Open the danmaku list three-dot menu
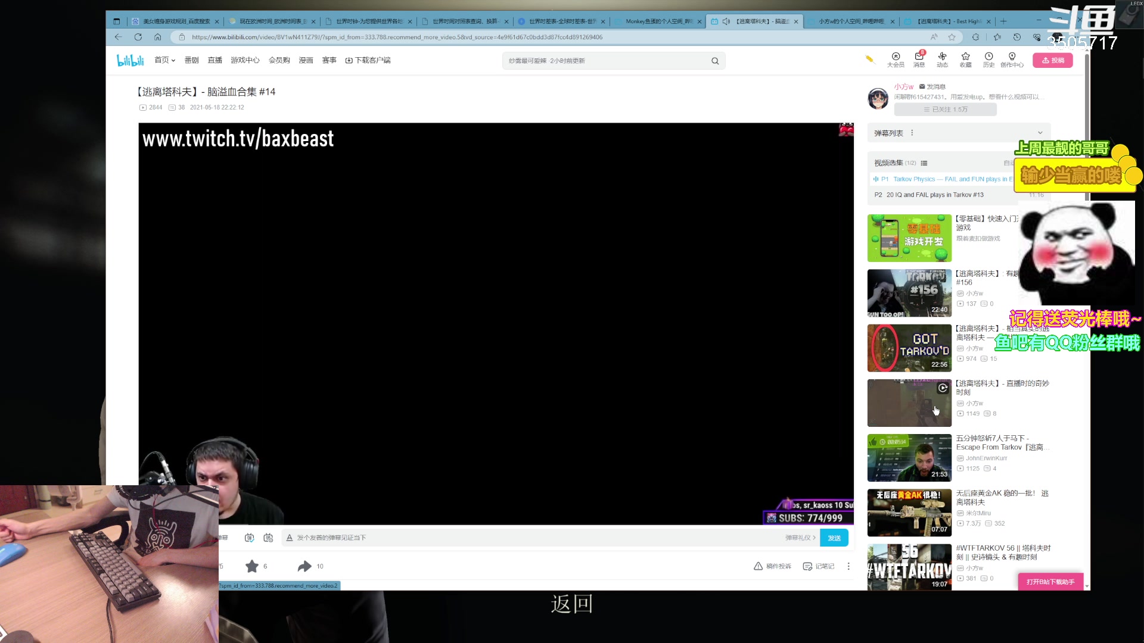 pyautogui.click(x=912, y=133)
